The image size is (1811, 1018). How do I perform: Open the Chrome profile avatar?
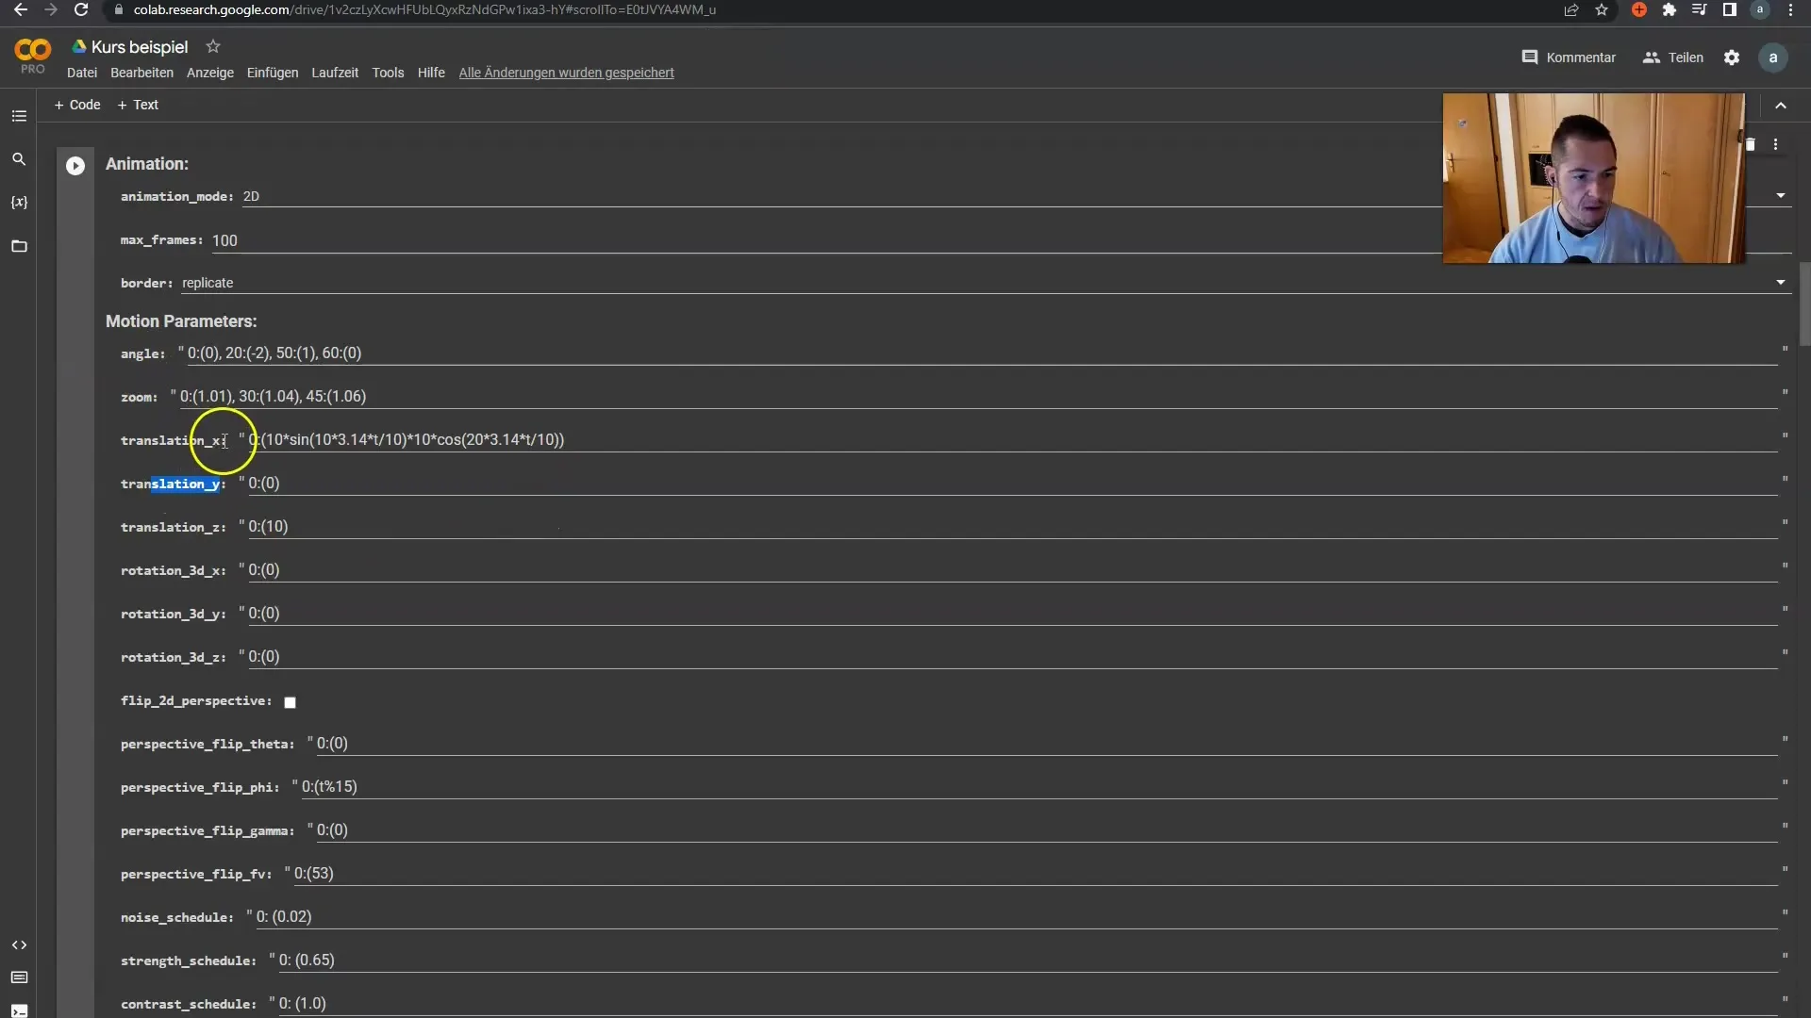pyautogui.click(x=1760, y=9)
